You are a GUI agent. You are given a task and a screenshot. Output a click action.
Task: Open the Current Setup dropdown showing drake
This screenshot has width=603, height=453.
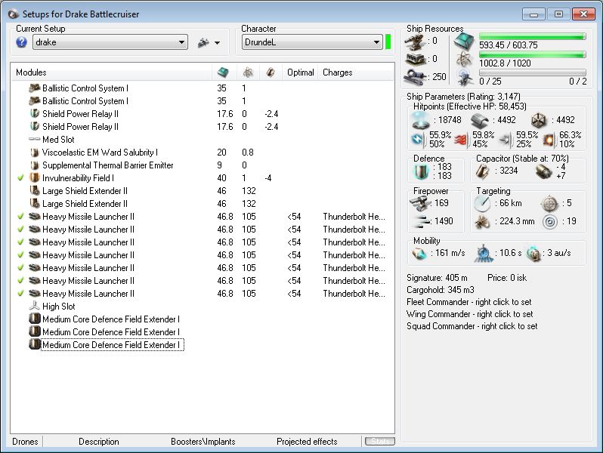click(x=110, y=42)
